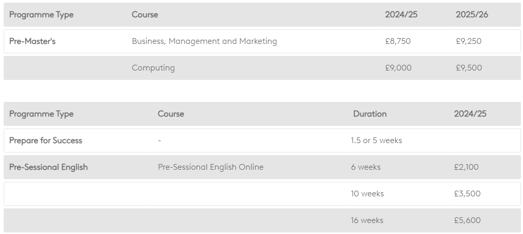Viewport: 523px width, 234px height.
Task: Click the 6 weeks duration cell
Action: tap(366, 167)
